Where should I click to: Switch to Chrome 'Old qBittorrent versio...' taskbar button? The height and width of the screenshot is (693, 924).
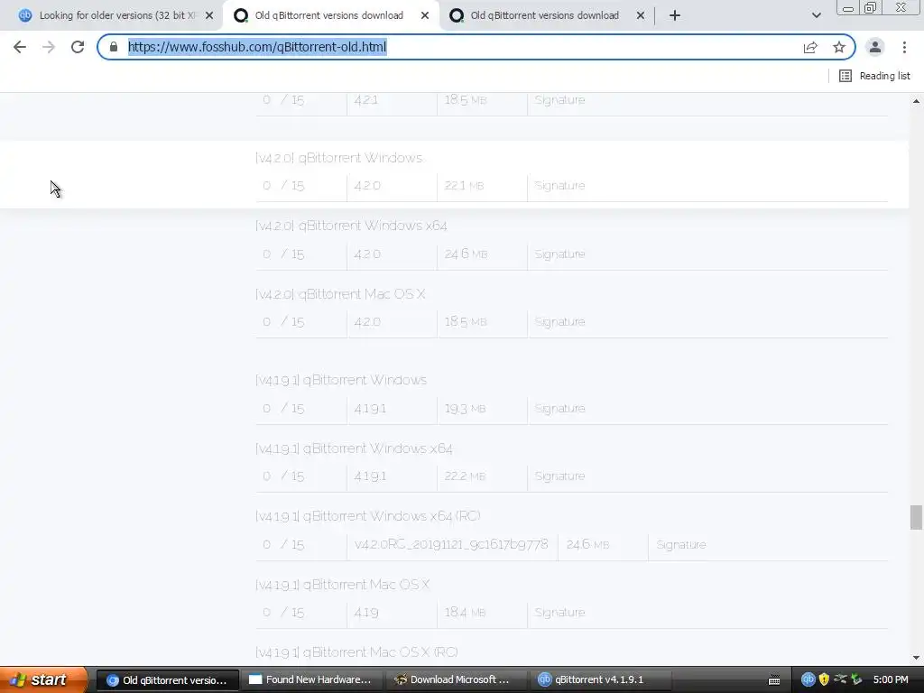(168, 680)
